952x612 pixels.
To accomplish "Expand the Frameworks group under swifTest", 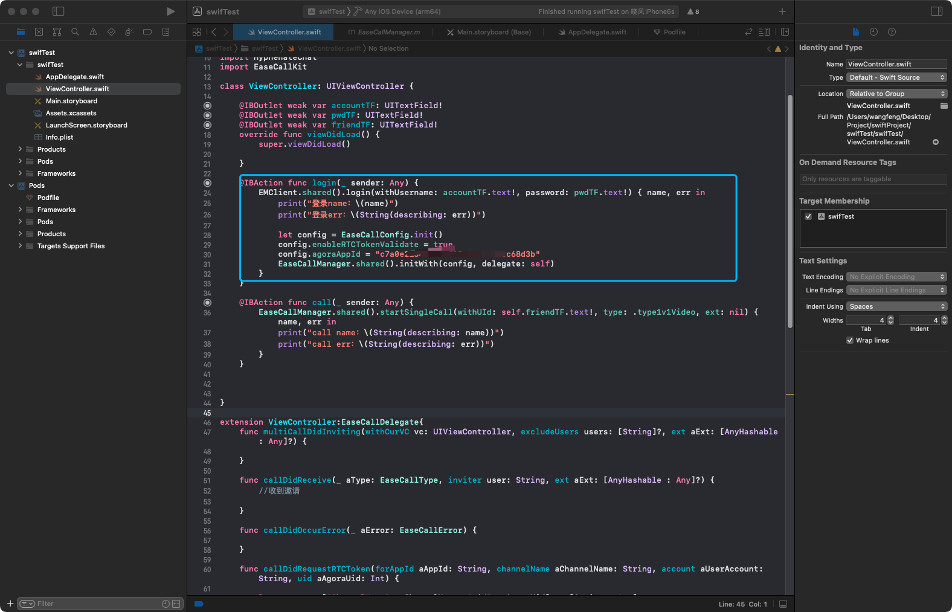I will click(x=20, y=173).
